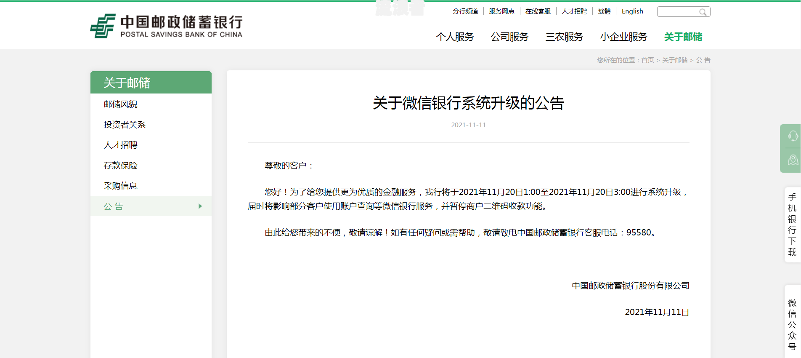Click the 关于邮储 sidebar header
Screen dimensions: 801x358
point(151,83)
